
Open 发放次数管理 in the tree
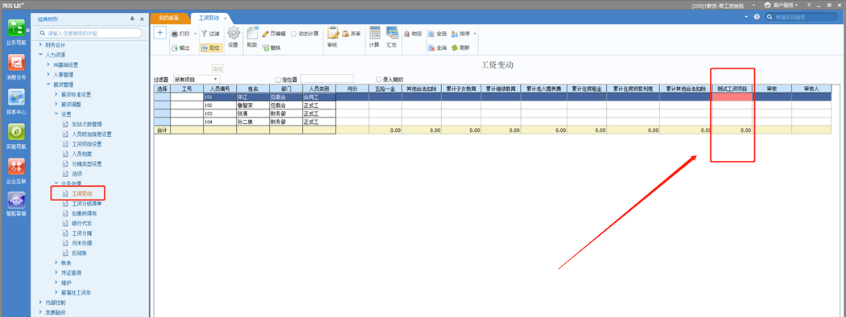(x=86, y=124)
